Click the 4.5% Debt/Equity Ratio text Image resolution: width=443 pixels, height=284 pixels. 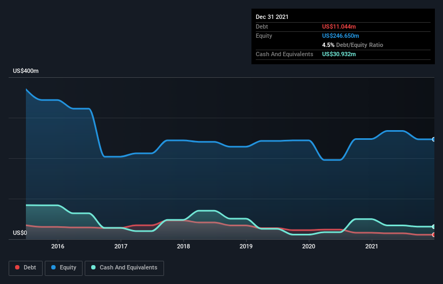coord(352,45)
